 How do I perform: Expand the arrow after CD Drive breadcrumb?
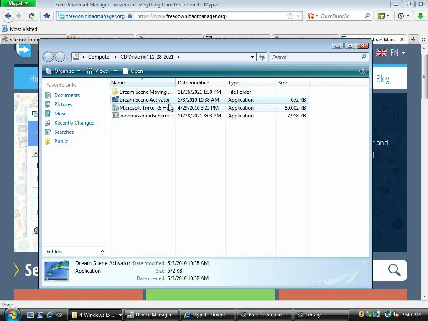pos(179,57)
